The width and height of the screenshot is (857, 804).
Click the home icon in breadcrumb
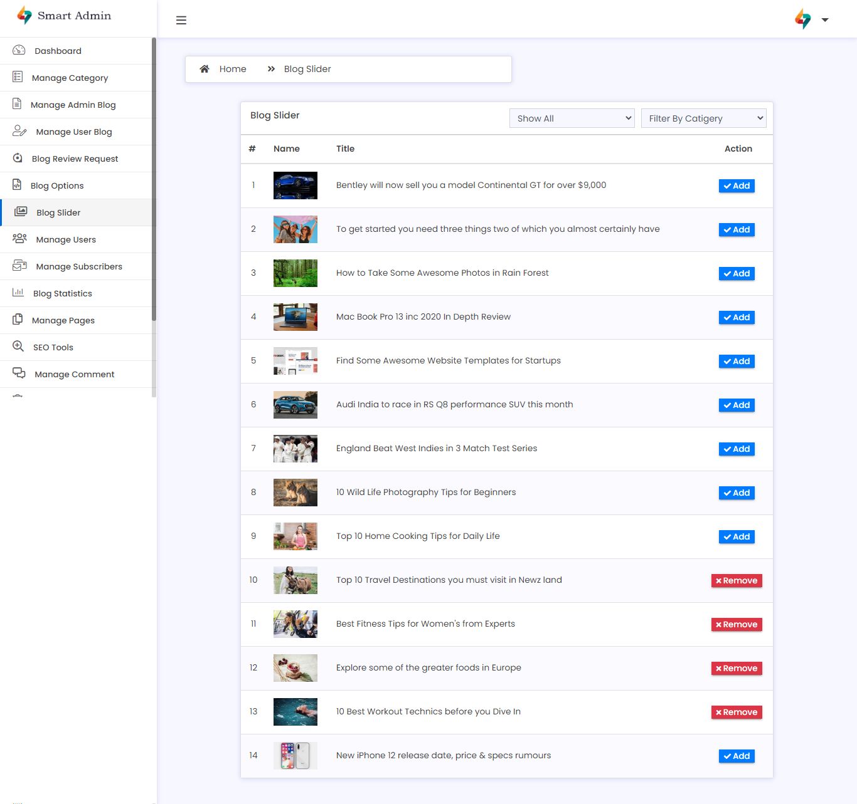tap(205, 69)
